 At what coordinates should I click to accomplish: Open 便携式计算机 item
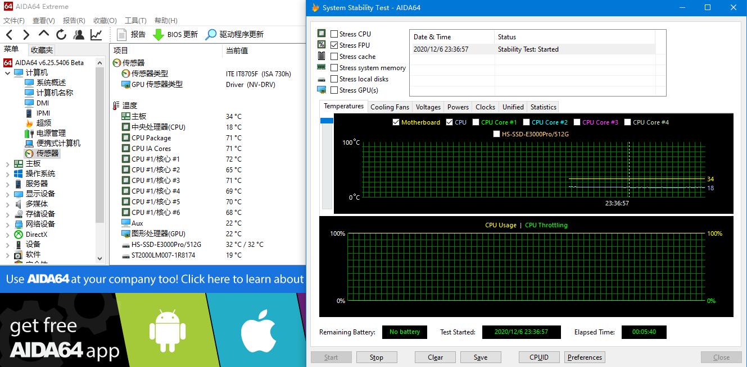58,143
